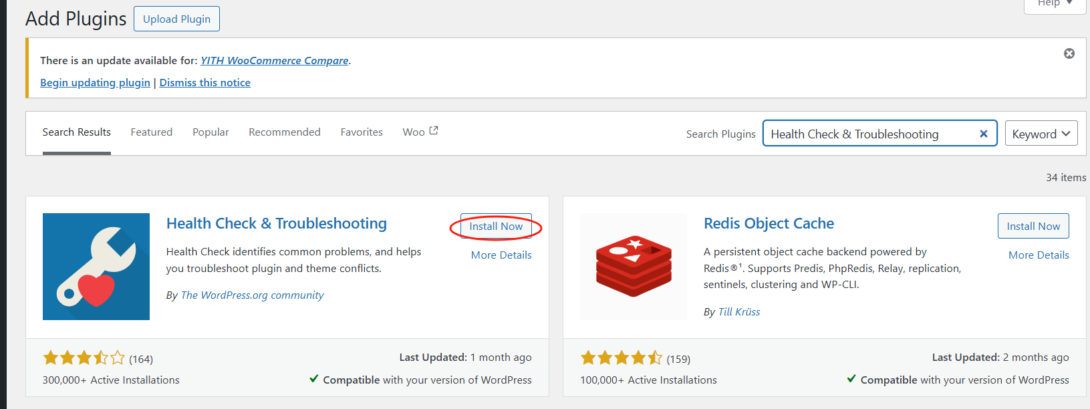The image size is (1090, 409).
Task: Install the Health Check & Troubleshooting plugin
Action: 496,227
